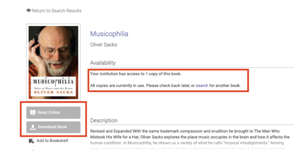Click the orange OLIVER SACKS text on cover
This screenshot has width=304, height=163.
point(53,92)
